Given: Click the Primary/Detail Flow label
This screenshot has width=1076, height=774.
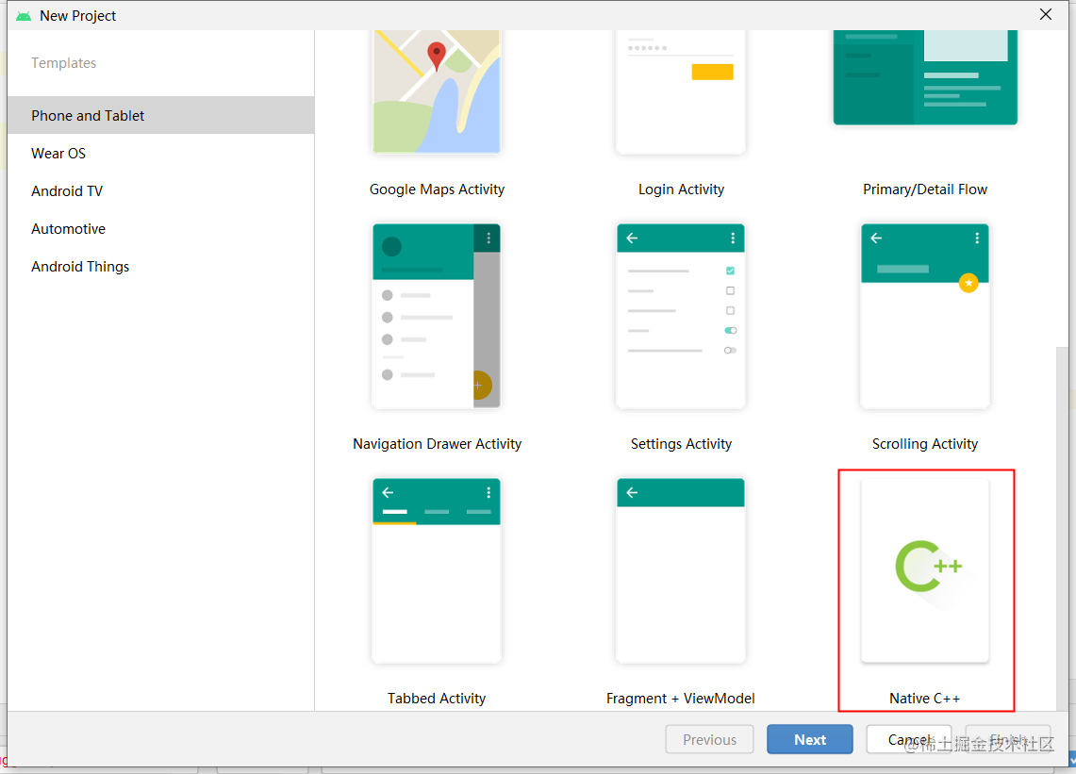Looking at the screenshot, I should click(x=925, y=189).
